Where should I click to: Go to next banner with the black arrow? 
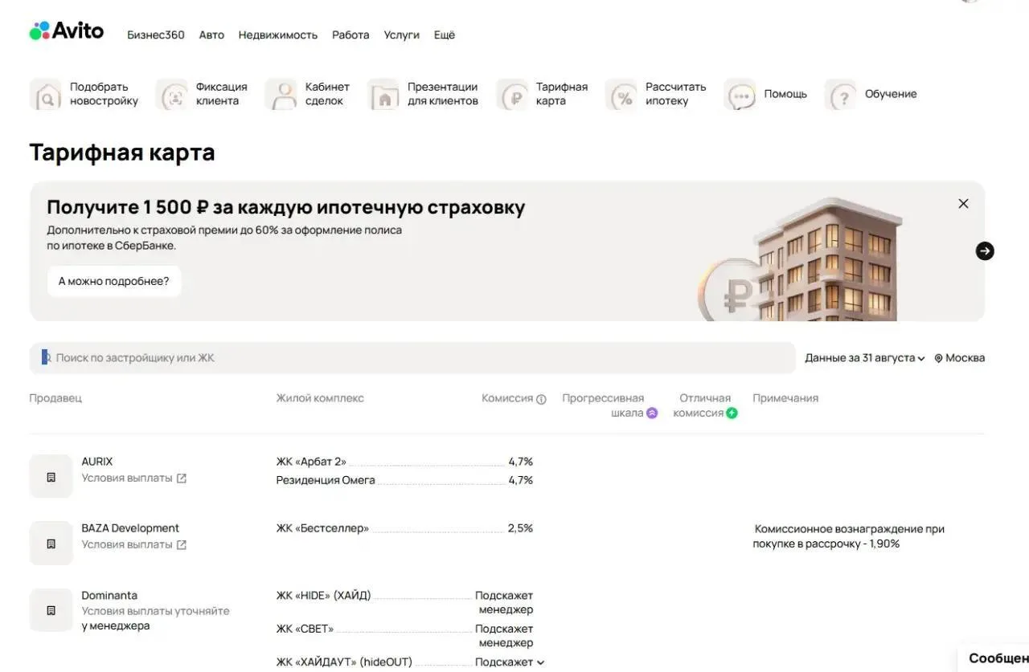pyautogui.click(x=985, y=250)
